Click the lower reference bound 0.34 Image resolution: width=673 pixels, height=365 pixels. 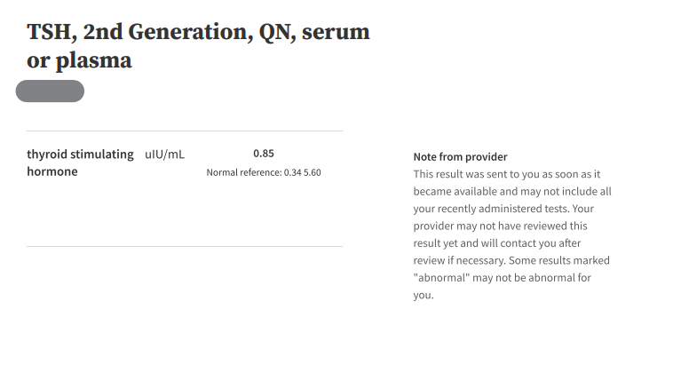click(292, 172)
